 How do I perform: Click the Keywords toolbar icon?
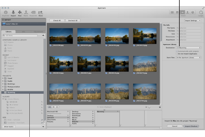pyautogui.click(x=33, y=12)
